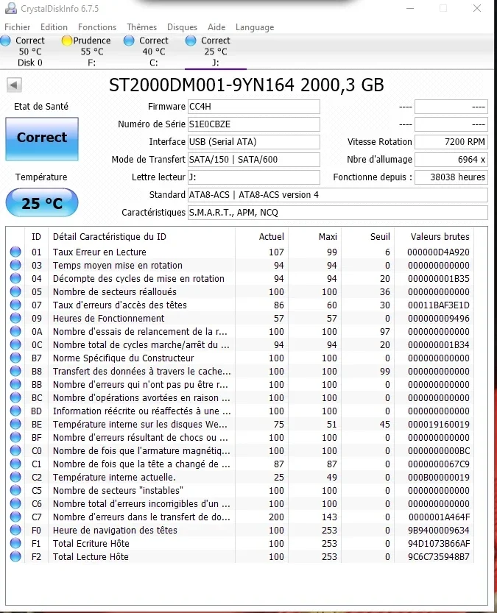Open the Disques menu

pos(182,27)
